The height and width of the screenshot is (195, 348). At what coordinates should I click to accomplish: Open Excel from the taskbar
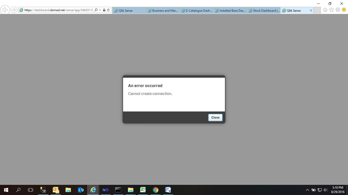point(143,190)
